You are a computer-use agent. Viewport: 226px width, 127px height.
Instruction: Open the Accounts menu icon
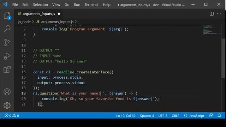[7, 92]
